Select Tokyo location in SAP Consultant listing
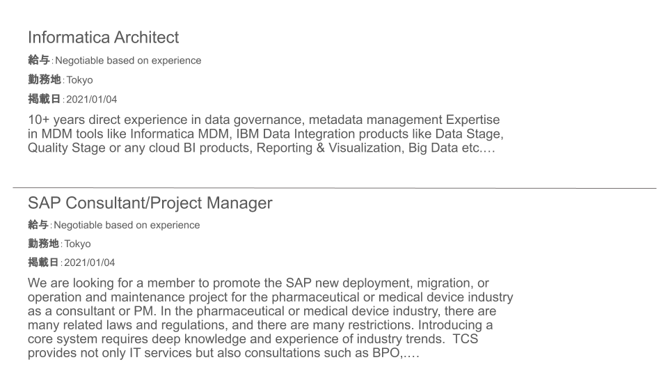Image resolution: width=668 pixels, height=376 pixels. tap(77, 244)
